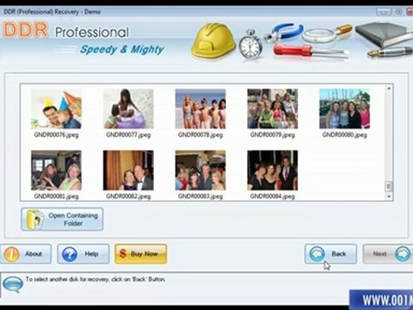
Task: Click the dollar sign icon on Buy Now
Action: tap(123, 254)
